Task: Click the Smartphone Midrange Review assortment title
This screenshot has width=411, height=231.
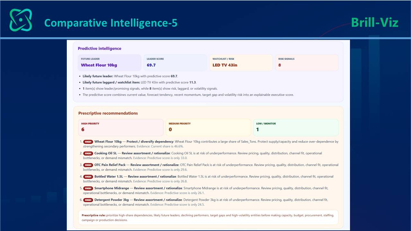Action: (x=138, y=188)
